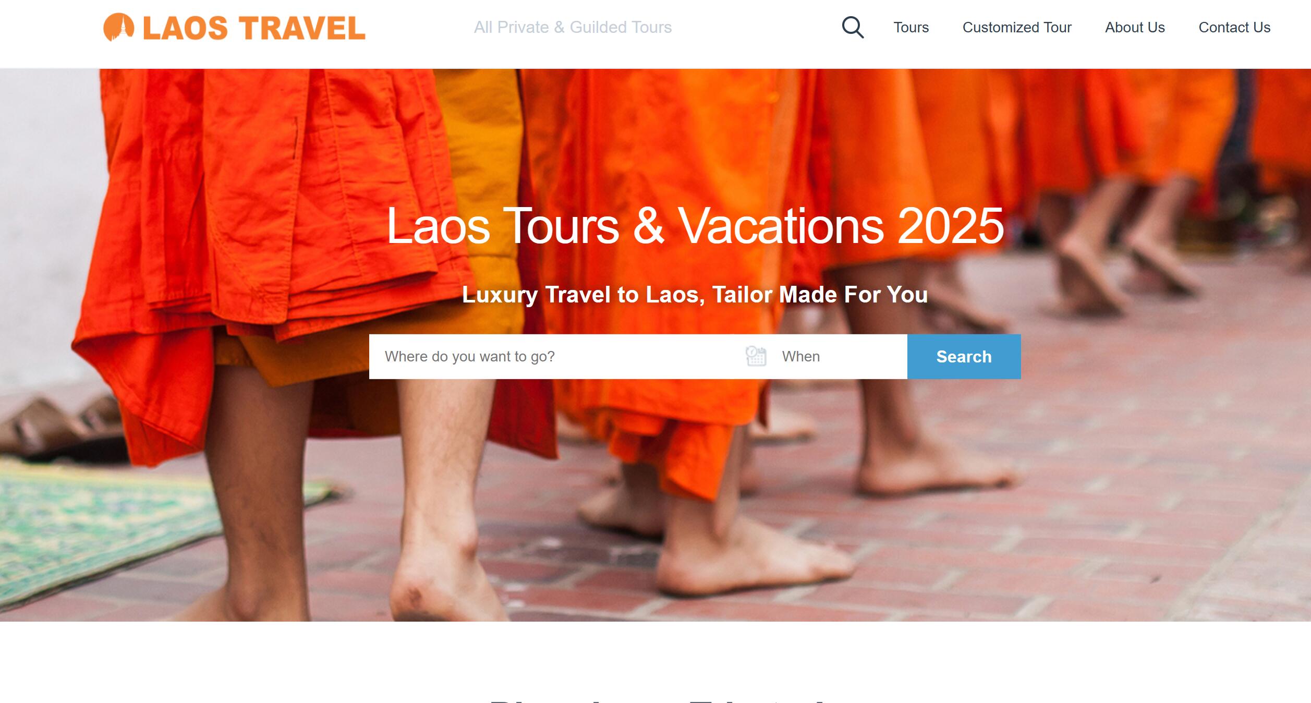Click the Luxury Travel to Laos subtitle
The image size is (1311, 703).
[x=695, y=295]
